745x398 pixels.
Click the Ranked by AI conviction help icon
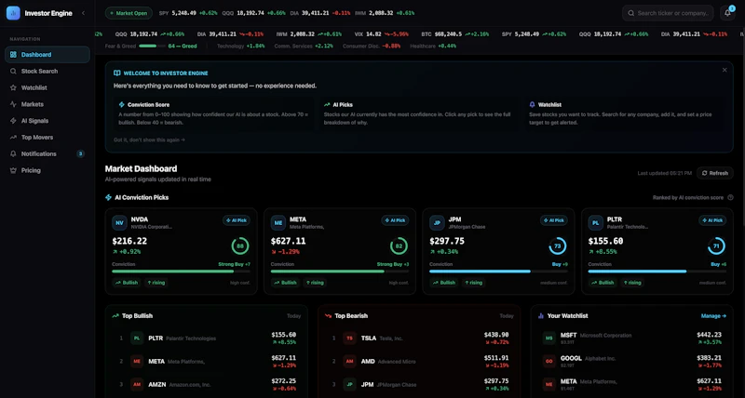730,197
